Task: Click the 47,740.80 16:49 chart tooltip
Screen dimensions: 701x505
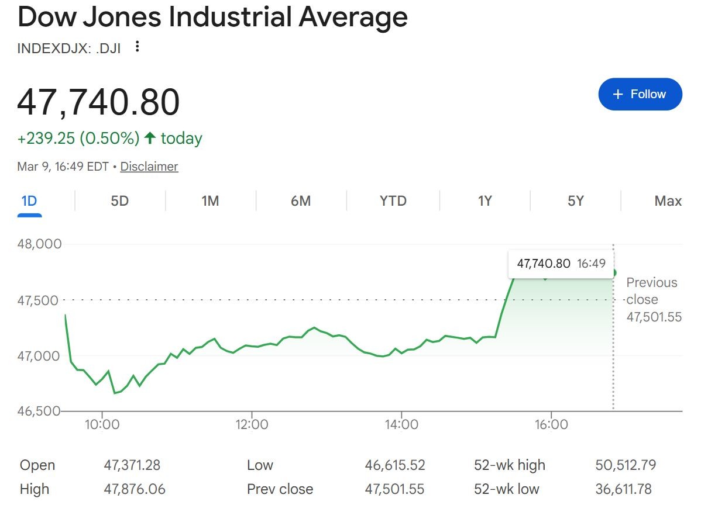Action: (x=561, y=264)
